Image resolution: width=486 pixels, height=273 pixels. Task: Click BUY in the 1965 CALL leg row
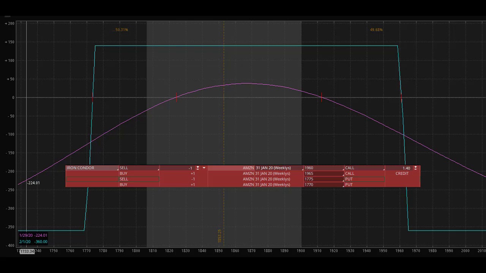click(x=123, y=174)
